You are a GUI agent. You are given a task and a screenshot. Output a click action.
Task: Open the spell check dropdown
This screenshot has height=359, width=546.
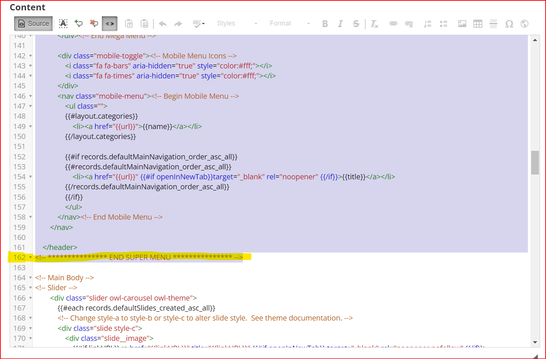(x=199, y=24)
